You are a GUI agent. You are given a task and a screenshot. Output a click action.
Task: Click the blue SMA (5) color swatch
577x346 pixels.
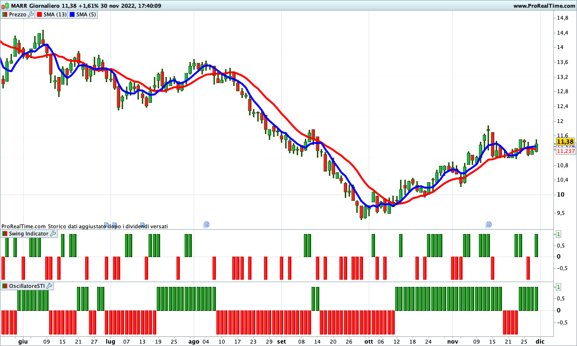coord(72,14)
